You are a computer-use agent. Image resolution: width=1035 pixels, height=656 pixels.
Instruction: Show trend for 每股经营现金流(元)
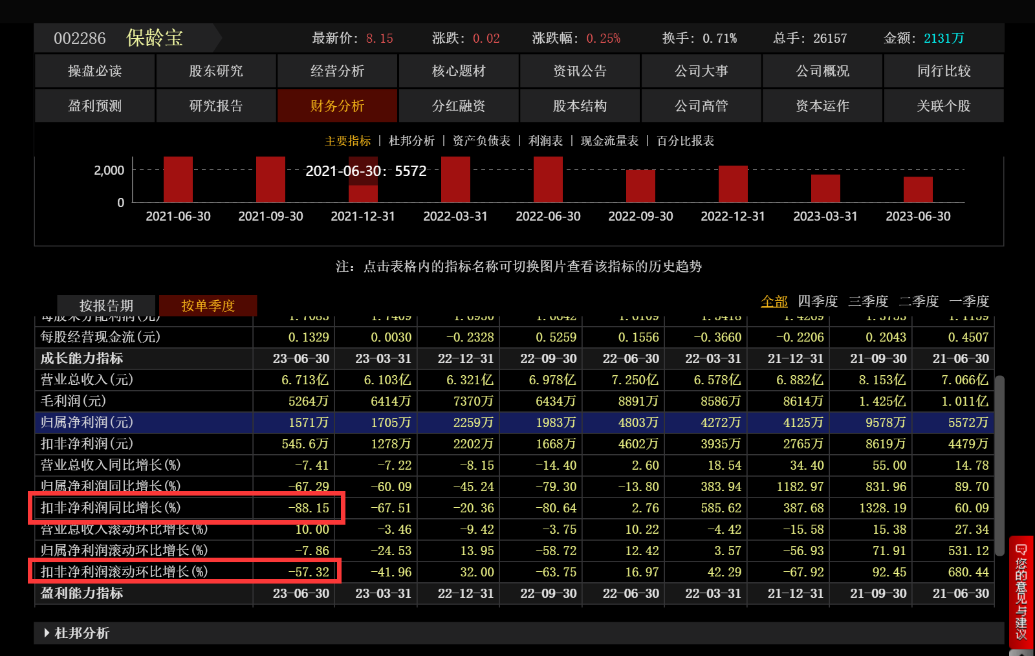(100, 337)
